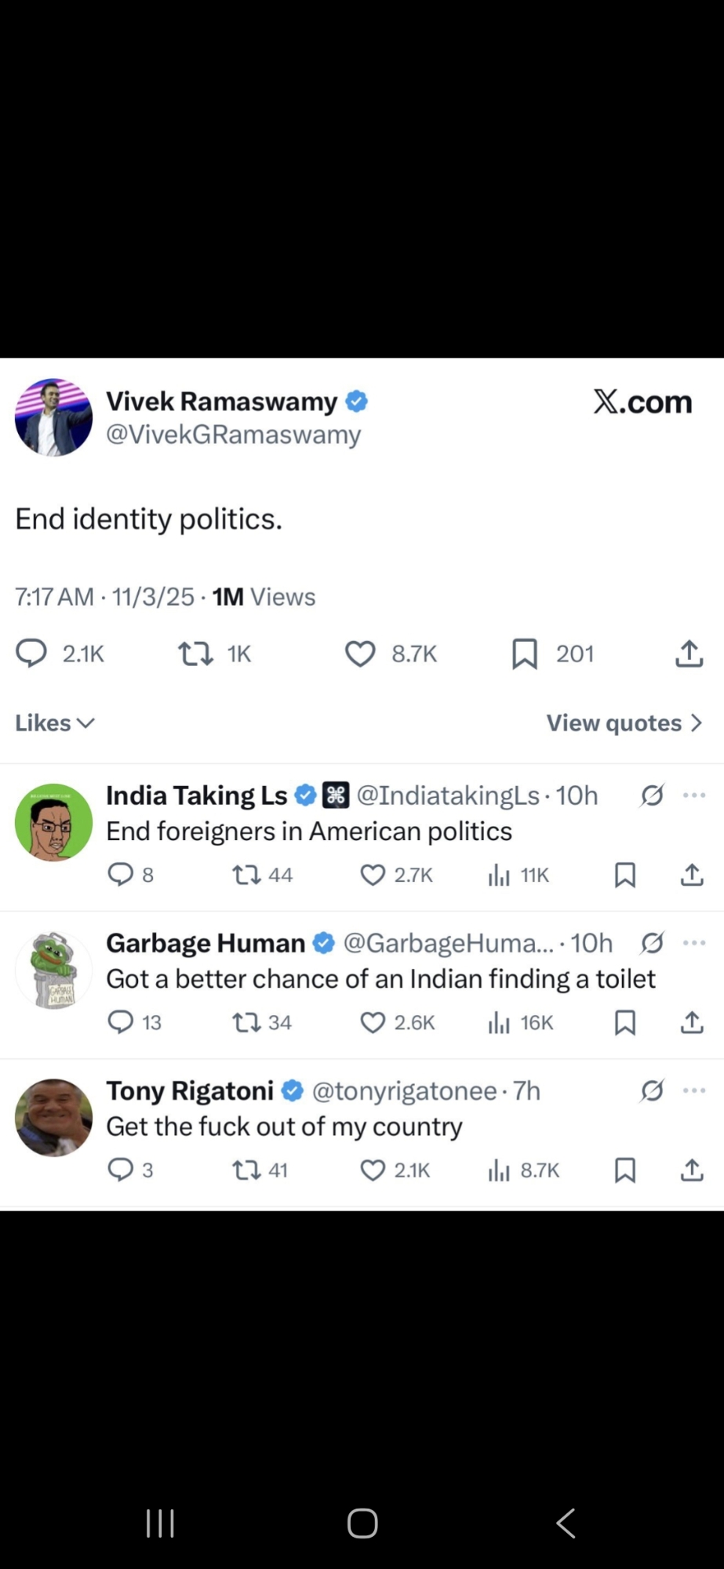This screenshot has width=724, height=1569.
Task: Tap Android home navigation button
Action: 362,1523
